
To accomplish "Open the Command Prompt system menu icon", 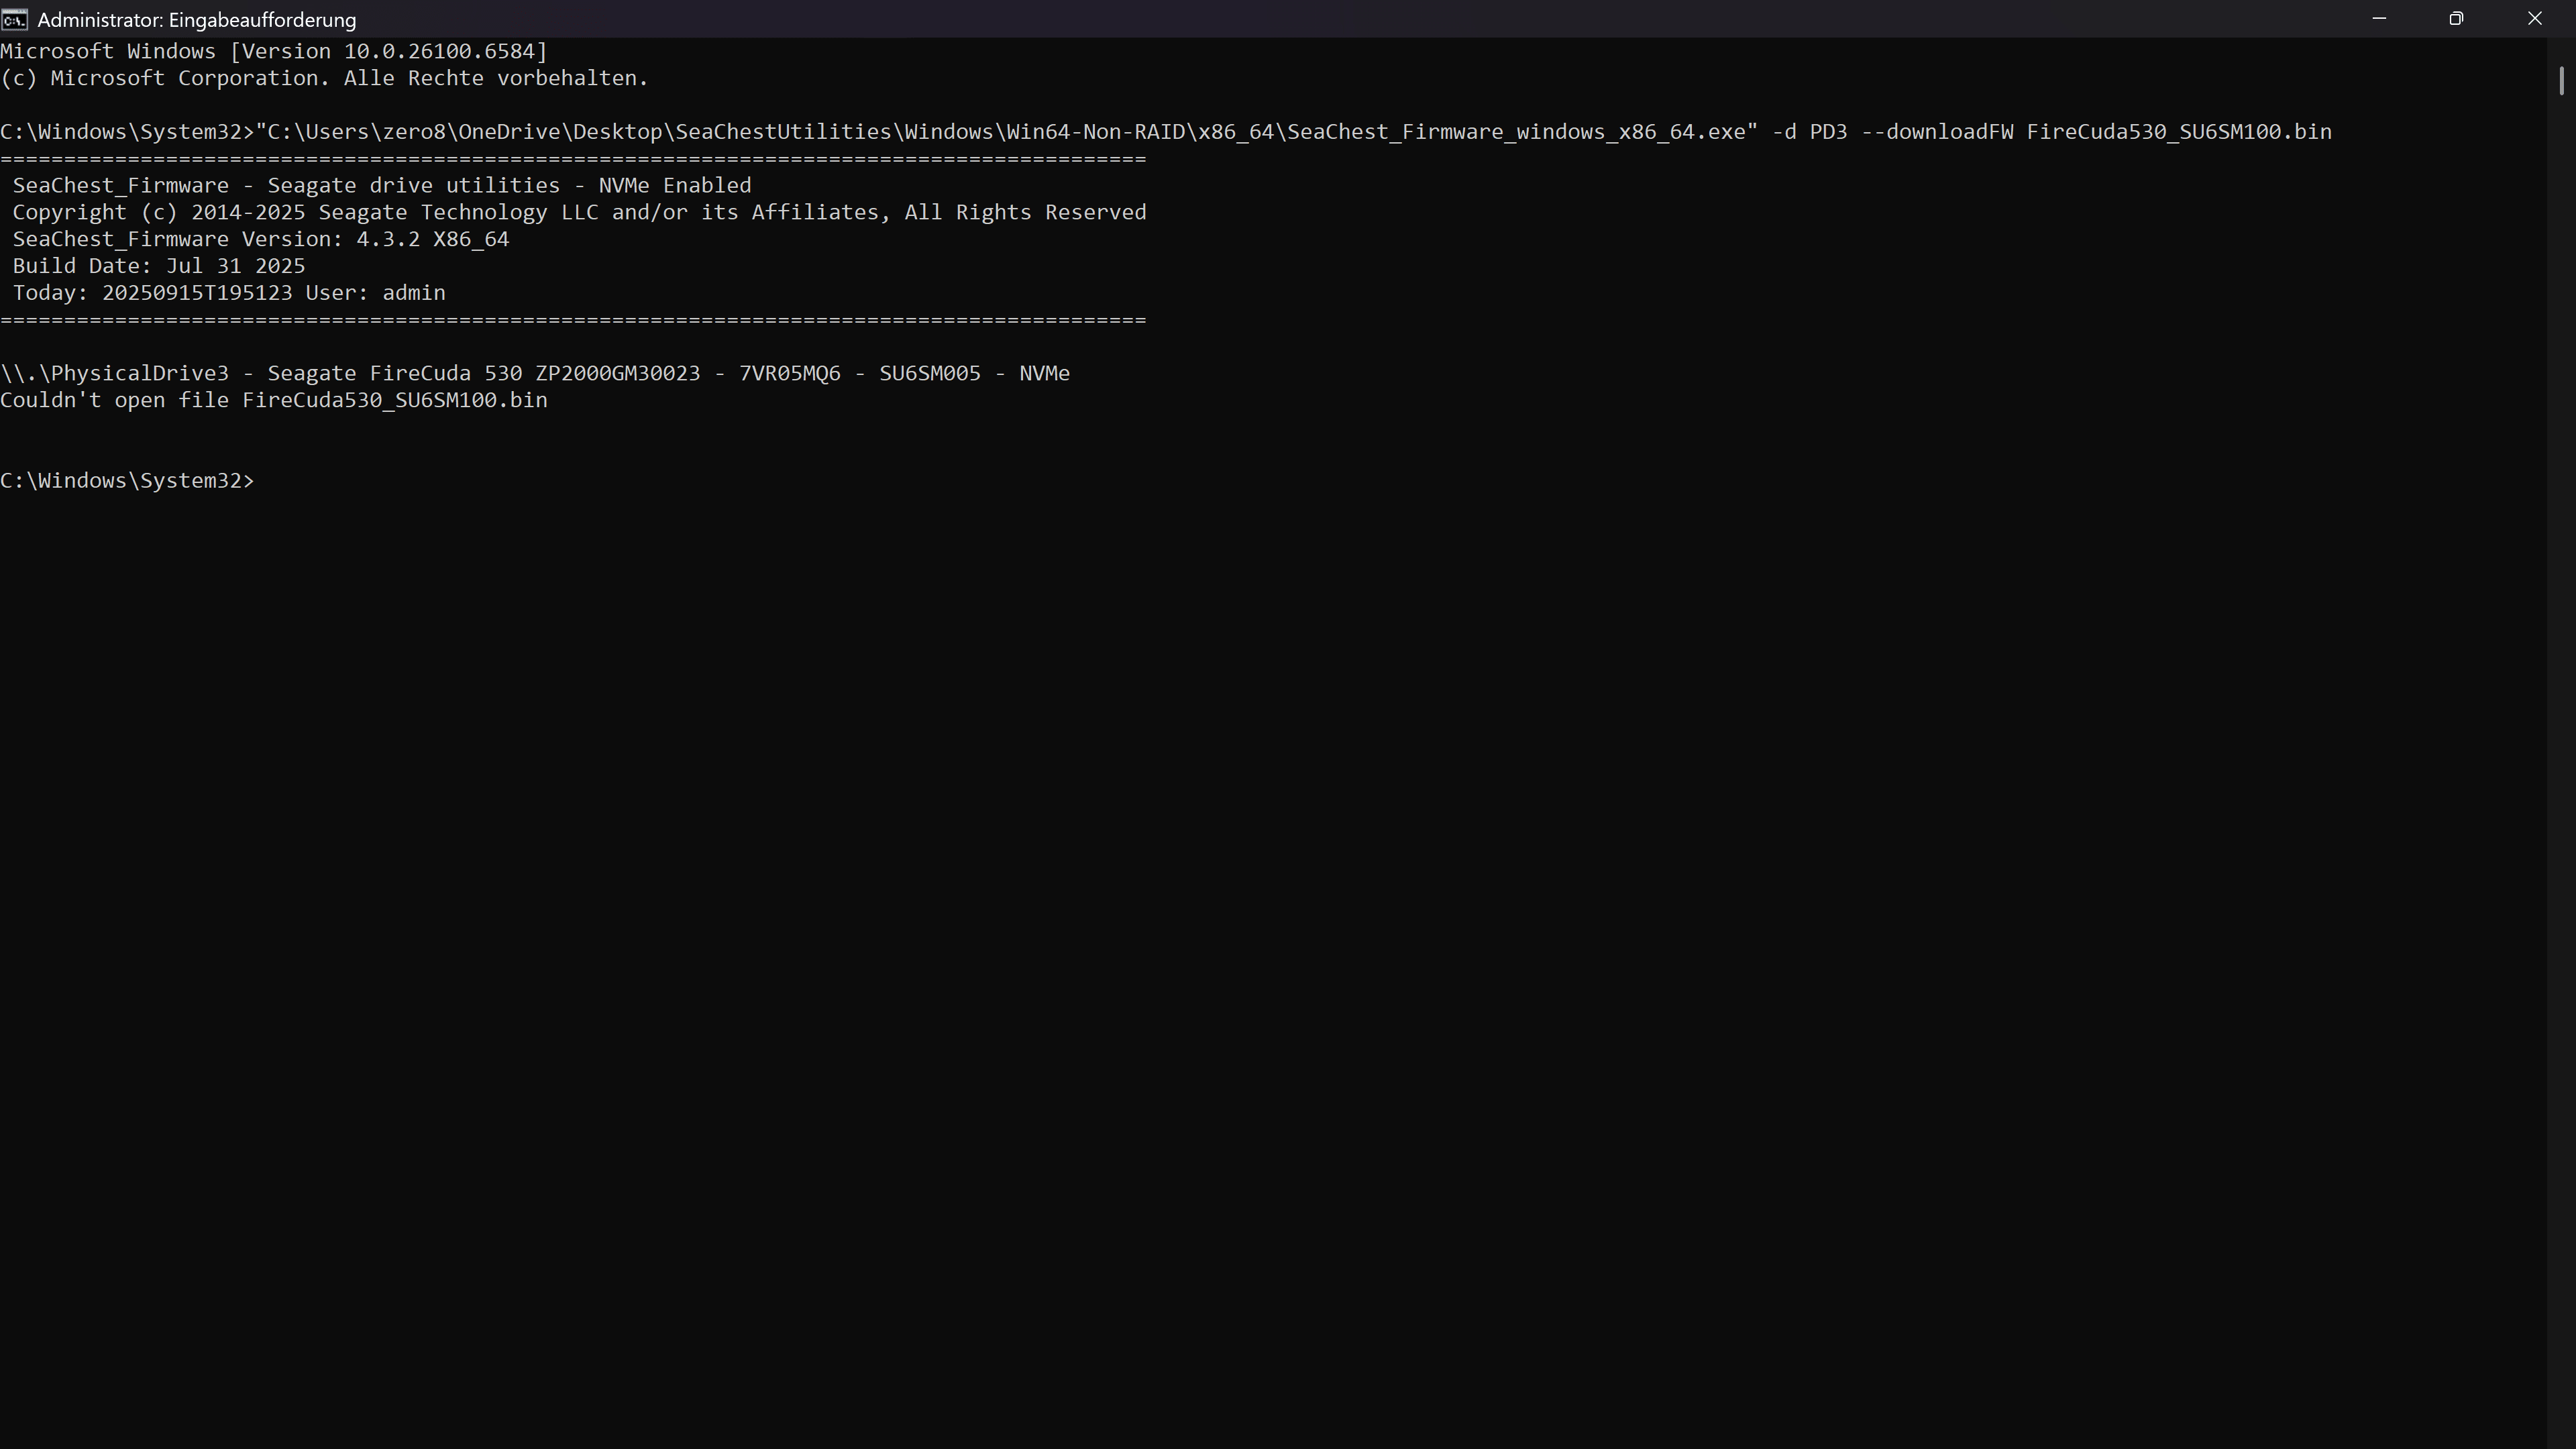I will click(x=14, y=19).
